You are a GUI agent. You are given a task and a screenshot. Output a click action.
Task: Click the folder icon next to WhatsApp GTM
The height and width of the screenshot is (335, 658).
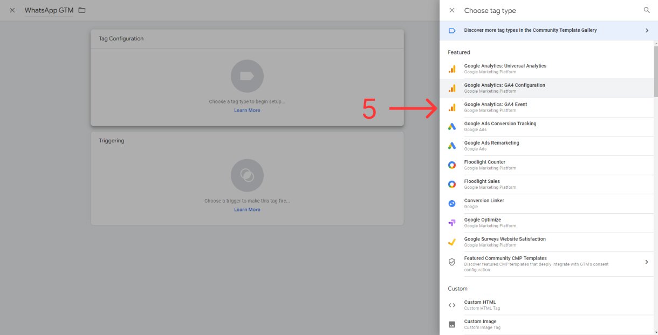[82, 10]
